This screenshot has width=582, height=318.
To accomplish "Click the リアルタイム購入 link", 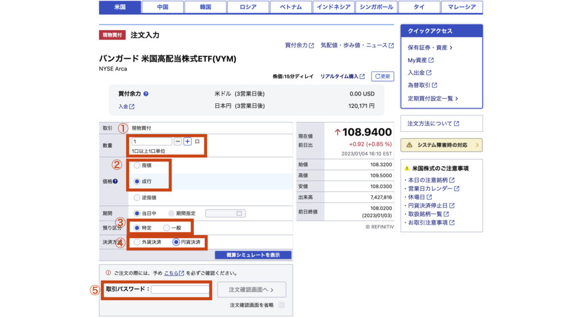I will pyautogui.click(x=342, y=76).
